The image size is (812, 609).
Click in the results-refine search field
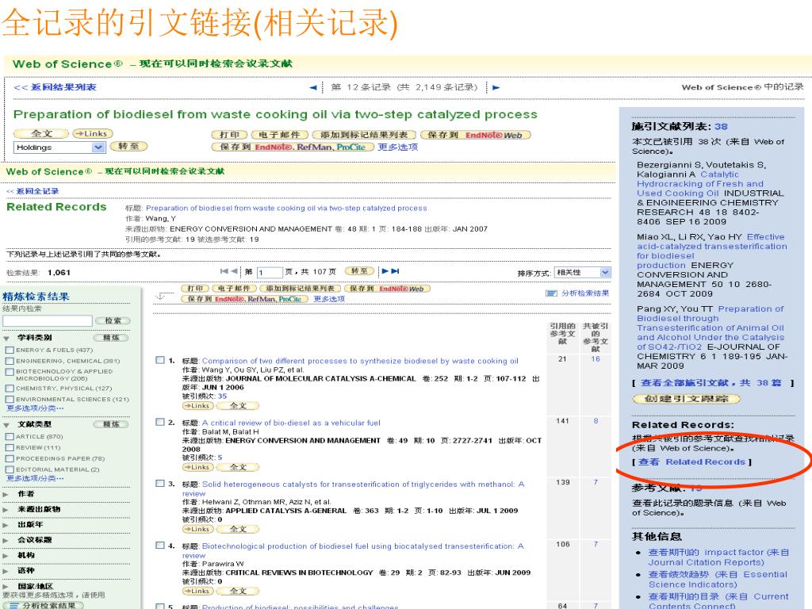tap(48, 321)
